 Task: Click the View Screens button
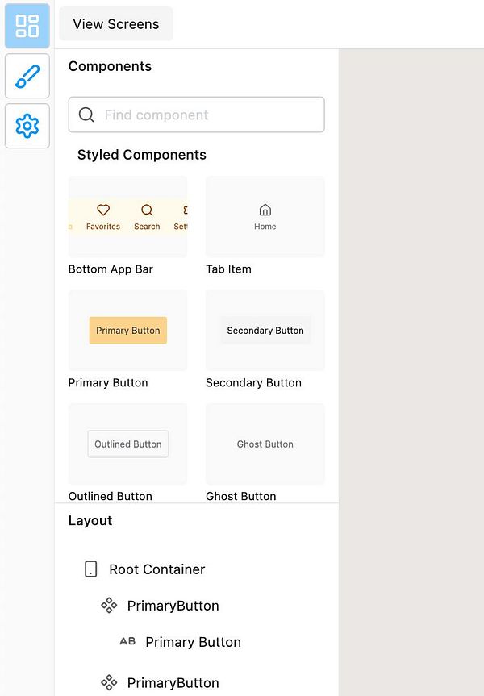pyautogui.click(x=116, y=24)
